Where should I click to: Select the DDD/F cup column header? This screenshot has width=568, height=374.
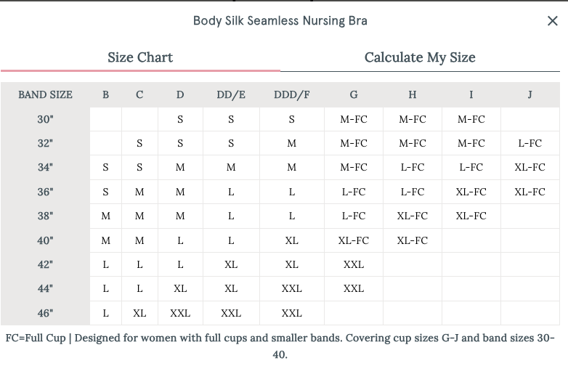point(291,94)
